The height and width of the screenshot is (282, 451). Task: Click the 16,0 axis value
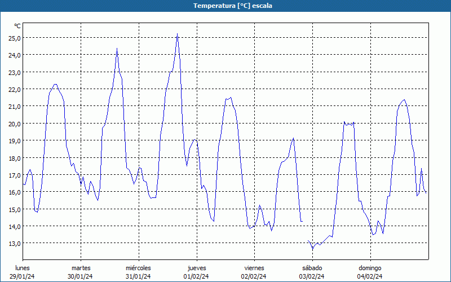[x=15, y=192]
